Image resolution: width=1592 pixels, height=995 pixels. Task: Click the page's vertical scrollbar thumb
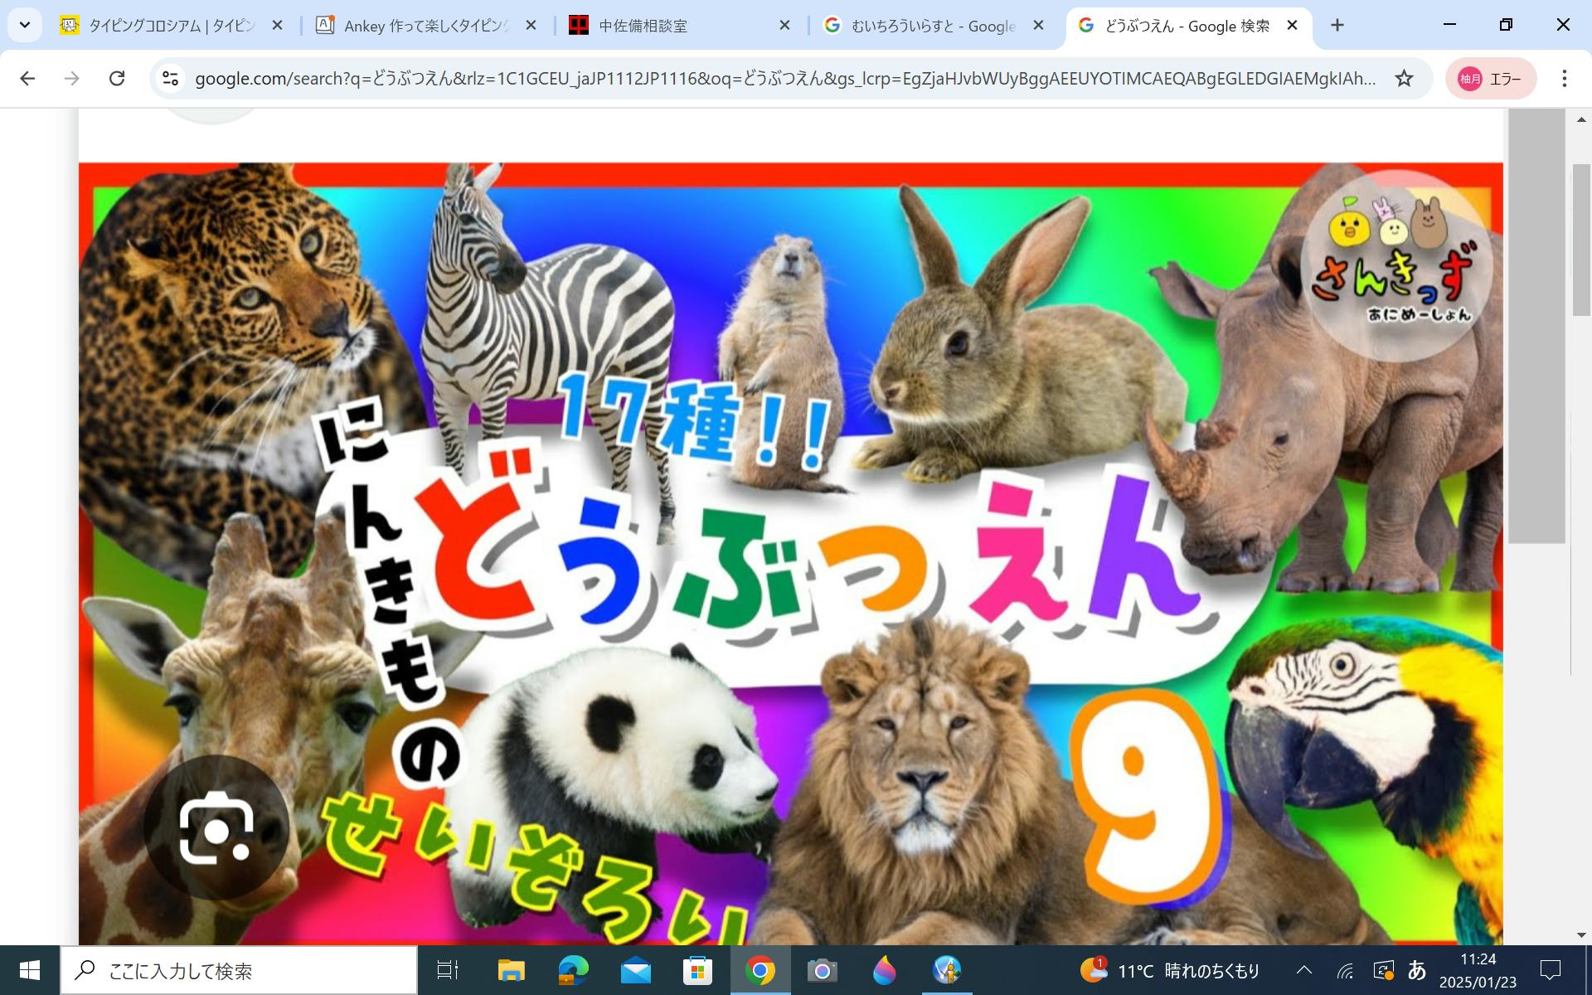coord(1581,240)
